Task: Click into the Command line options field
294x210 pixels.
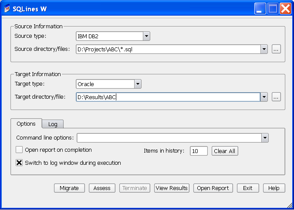Action: (169, 138)
